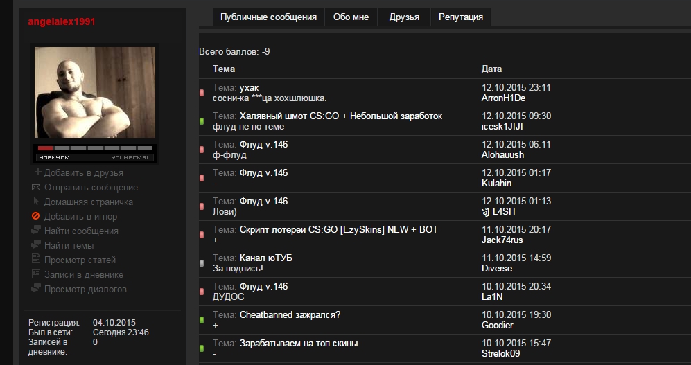
Task: Click the green marker for Cheatbanned зажрался row
Action: click(202, 320)
